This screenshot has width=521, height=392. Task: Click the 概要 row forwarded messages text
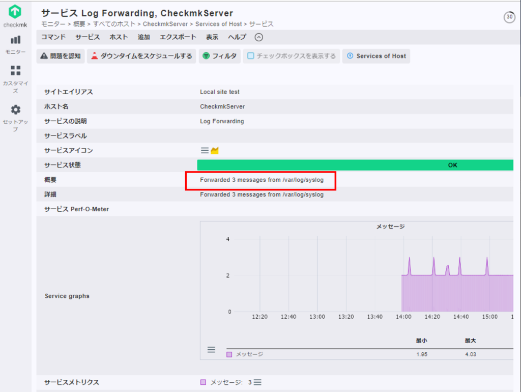pos(262,180)
